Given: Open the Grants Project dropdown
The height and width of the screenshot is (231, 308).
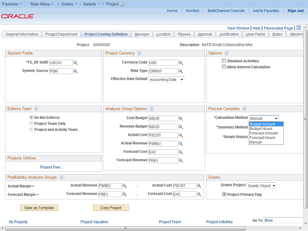Looking at the screenshot, I should [x=261, y=185].
